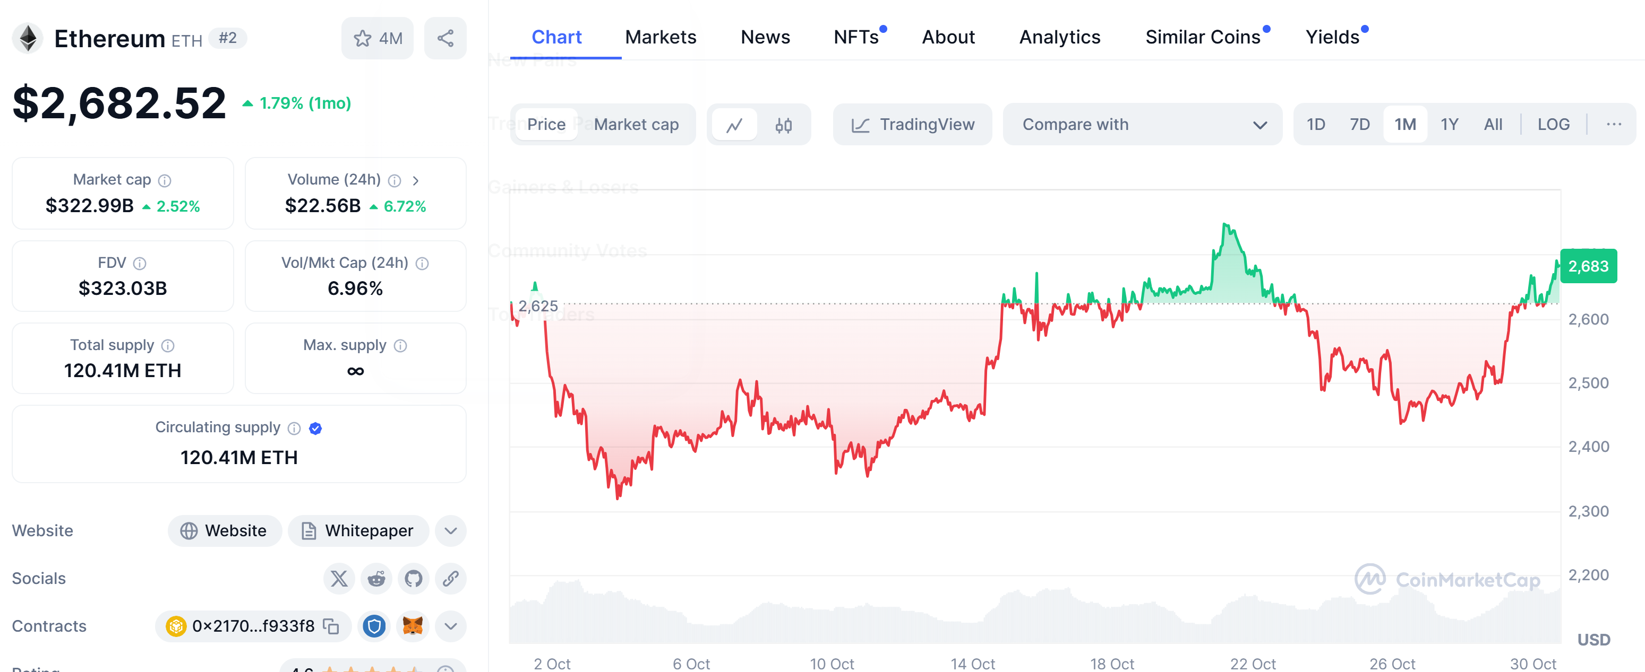Add Ethereum to watchlist star icon

[x=363, y=38]
